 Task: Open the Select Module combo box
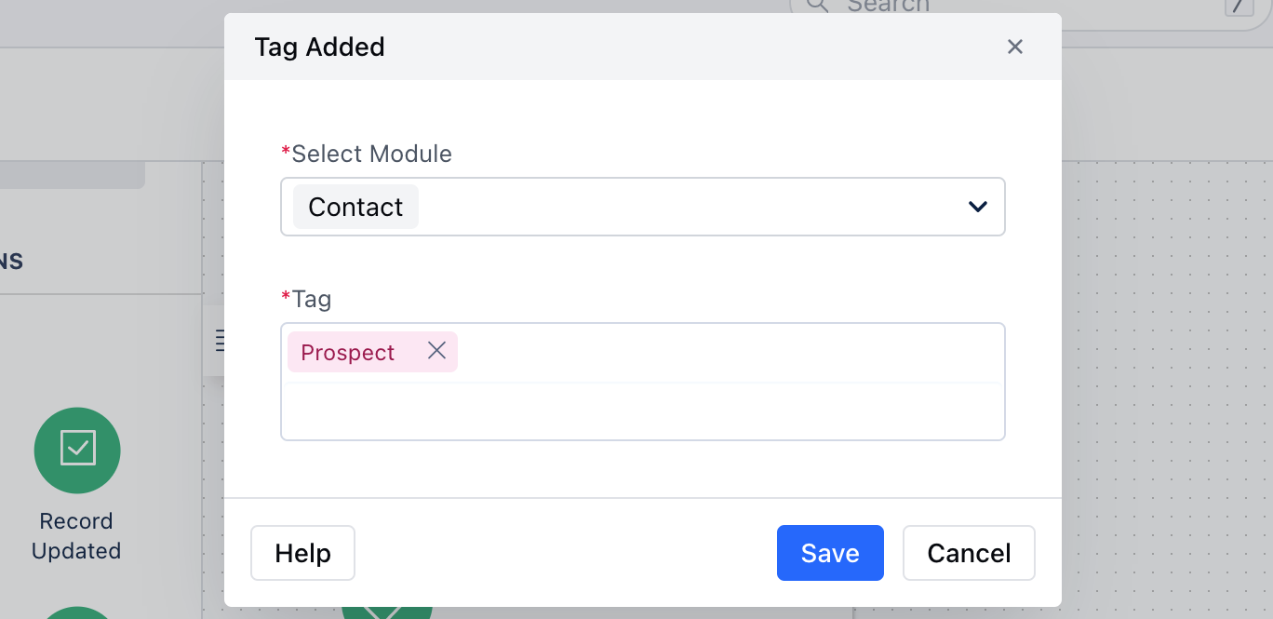643,207
